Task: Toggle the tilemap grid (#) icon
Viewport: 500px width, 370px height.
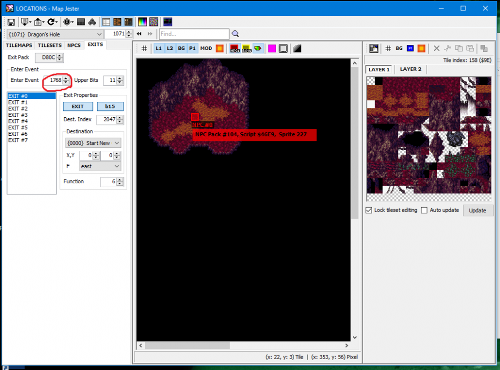Action: point(144,48)
